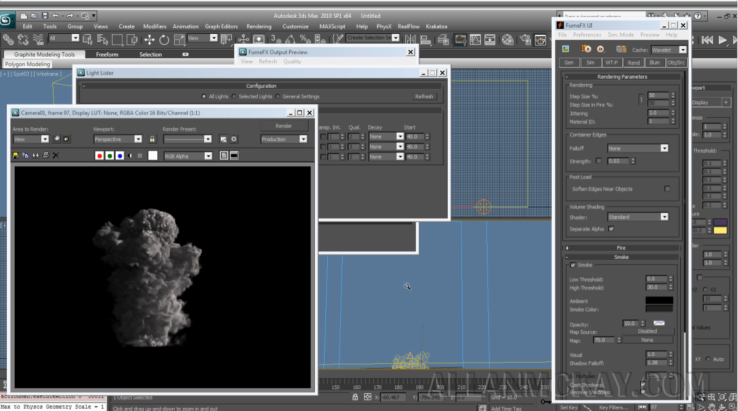Choose the Select Object arrow tool
738x411 pixels.
click(87, 39)
